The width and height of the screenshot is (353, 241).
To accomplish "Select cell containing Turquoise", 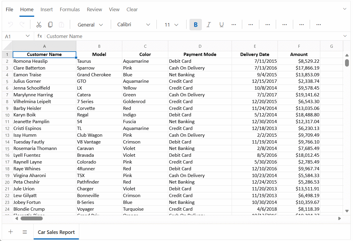I will (145, 209).
